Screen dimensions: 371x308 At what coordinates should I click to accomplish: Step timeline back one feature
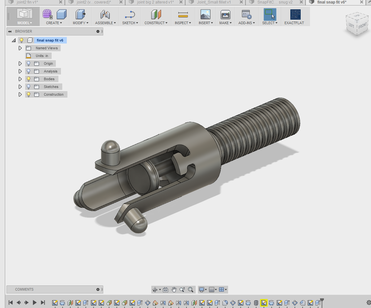coord(18,303)
